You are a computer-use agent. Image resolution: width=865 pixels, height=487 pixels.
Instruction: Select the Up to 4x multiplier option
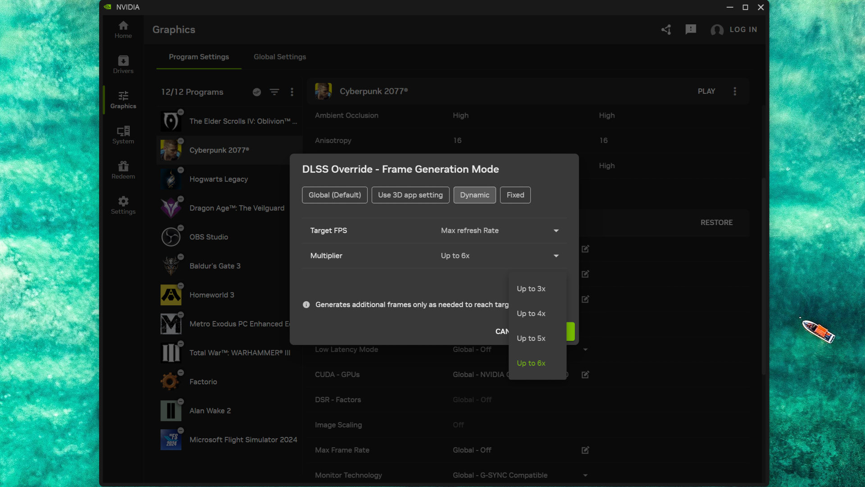pyautogui.click(x=531, y=313)
